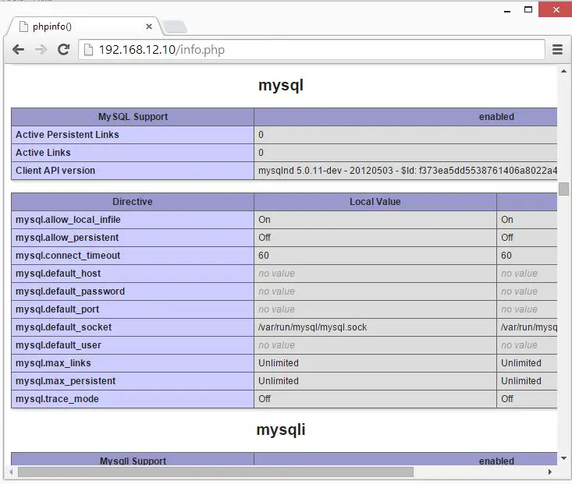Minimize the browser window
572x484 pixels.
507,10
